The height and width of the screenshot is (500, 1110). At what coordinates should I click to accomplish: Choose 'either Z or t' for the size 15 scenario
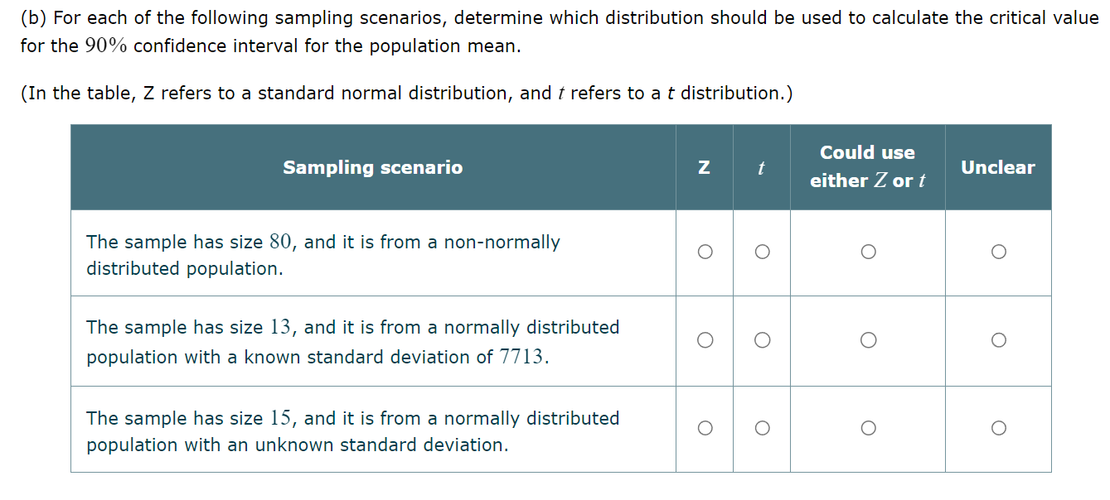click(867, 428)
